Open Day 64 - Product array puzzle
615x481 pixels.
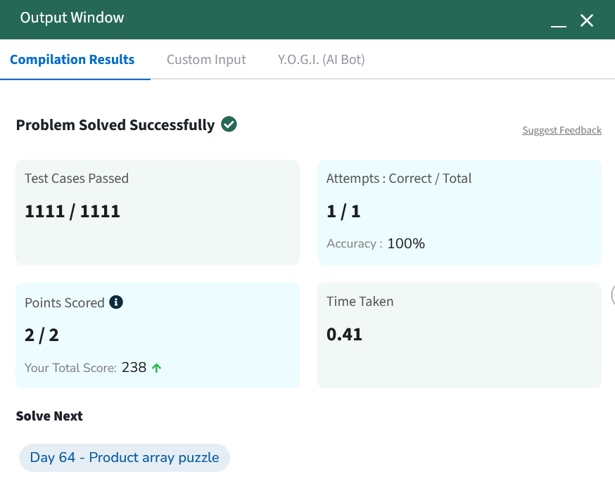pos(125,458)
